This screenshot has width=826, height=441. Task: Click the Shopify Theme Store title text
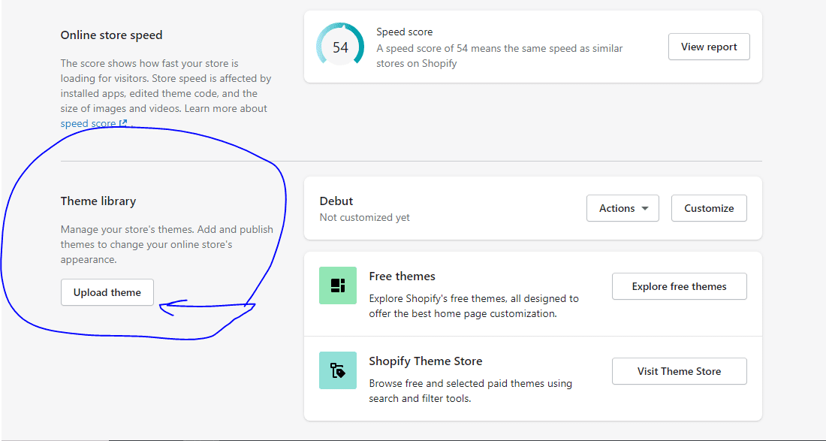click(x=426, y=361)
